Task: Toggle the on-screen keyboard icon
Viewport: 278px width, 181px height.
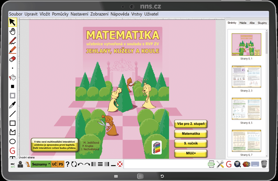Action: 255,164
